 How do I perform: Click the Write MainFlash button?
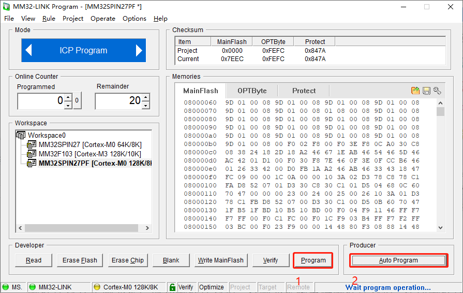(x=221, y=260)
